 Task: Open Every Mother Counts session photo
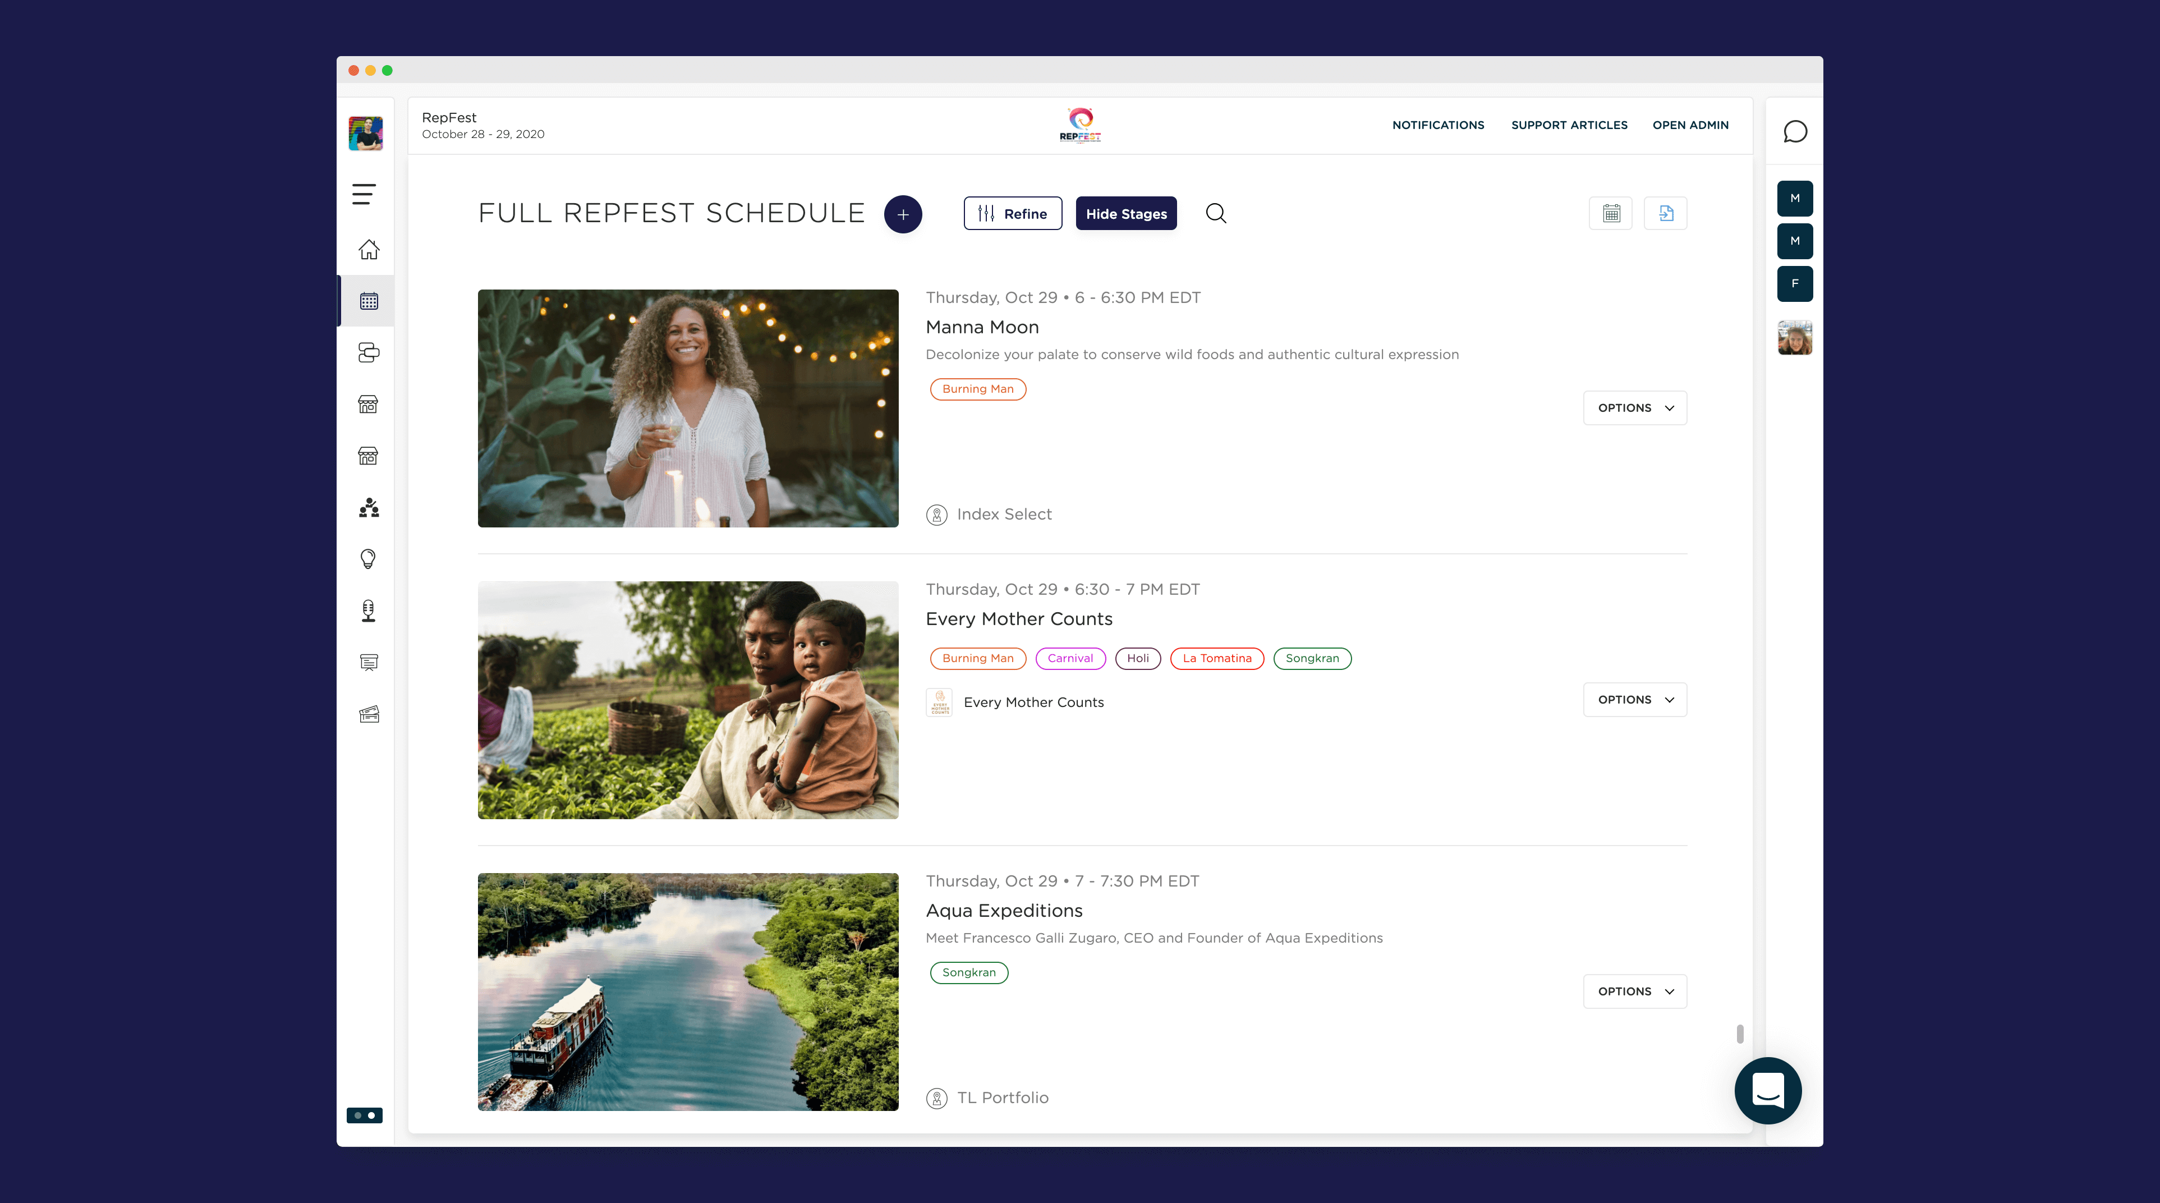(688, 700)
